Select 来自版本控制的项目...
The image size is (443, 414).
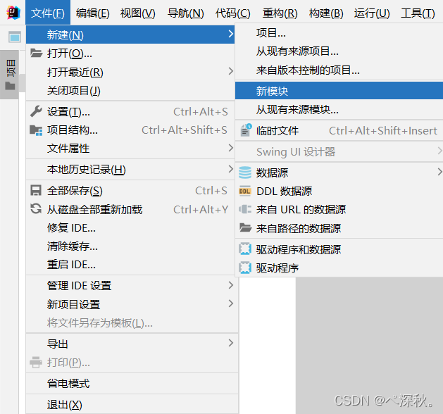[339, 70]
